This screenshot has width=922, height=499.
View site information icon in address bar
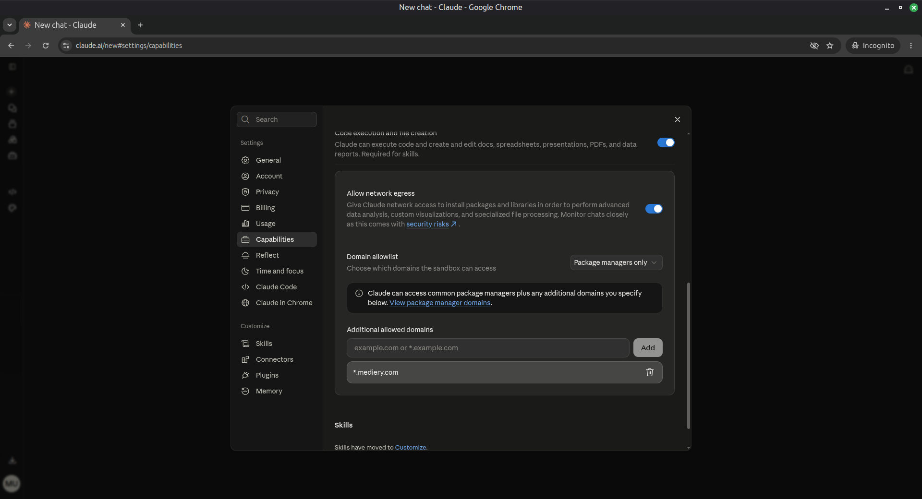coord(66,46)
